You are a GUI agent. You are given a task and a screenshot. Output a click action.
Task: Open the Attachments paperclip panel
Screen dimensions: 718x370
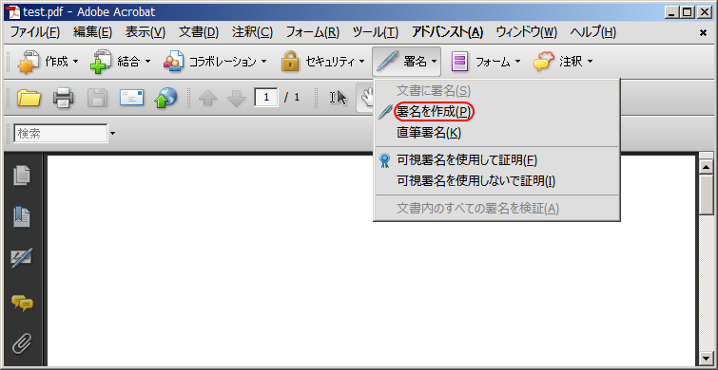pos(22,343)
